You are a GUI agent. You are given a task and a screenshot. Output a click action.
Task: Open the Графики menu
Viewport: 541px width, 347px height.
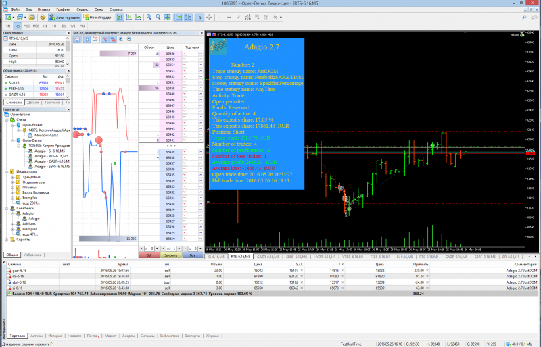64,9
